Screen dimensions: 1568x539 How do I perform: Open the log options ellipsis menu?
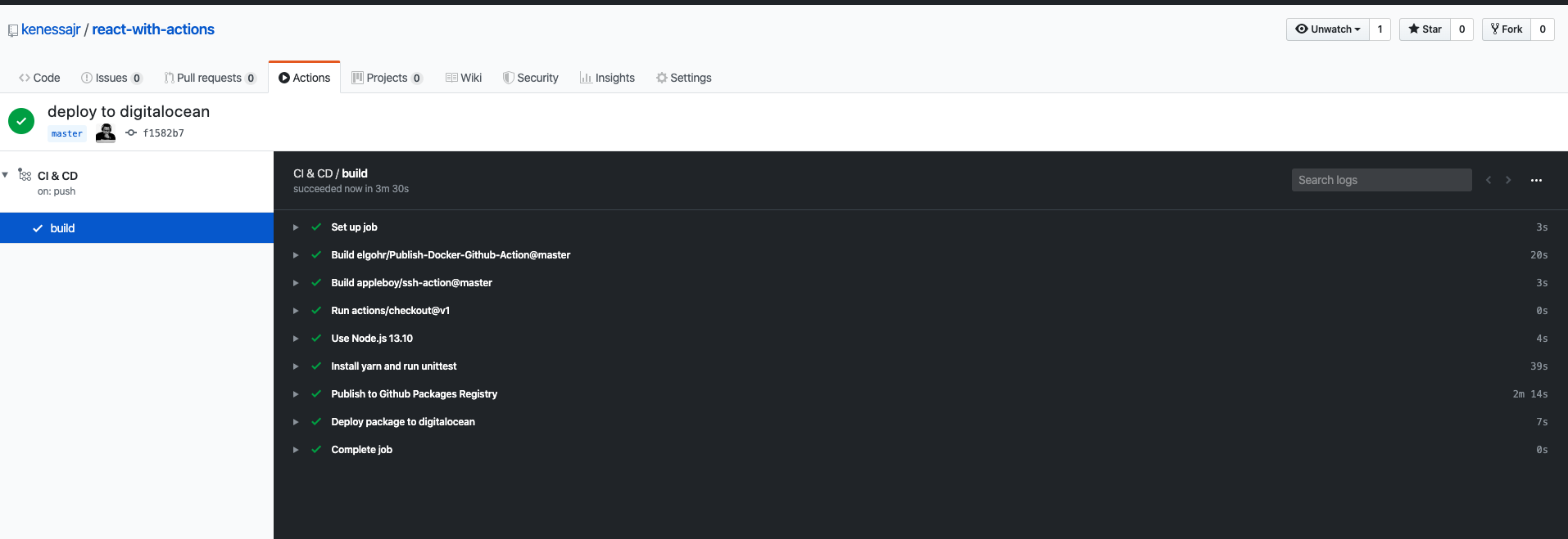pyautogui.click(x=1536, y=180)
